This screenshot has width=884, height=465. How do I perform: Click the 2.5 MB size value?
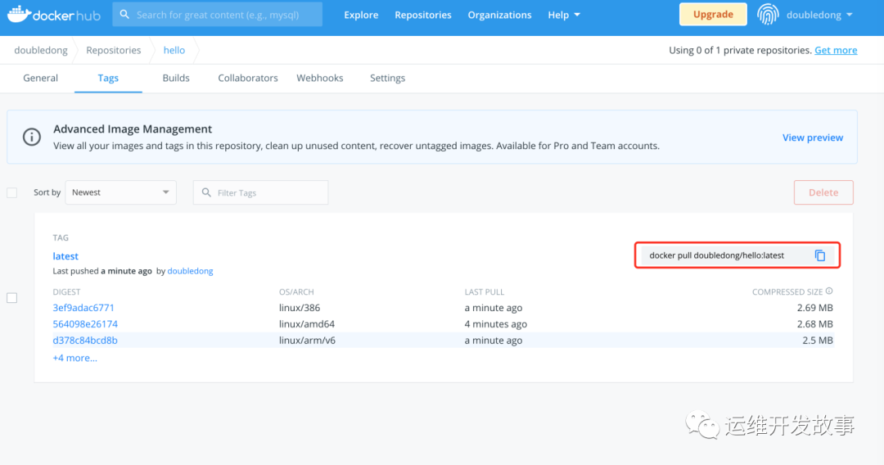(x=818, y=341)
